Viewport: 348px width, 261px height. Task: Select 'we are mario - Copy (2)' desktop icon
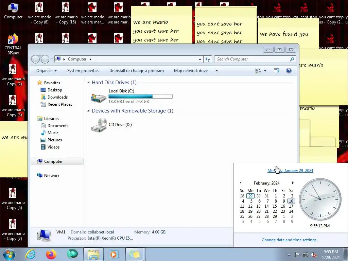point(13,75)
